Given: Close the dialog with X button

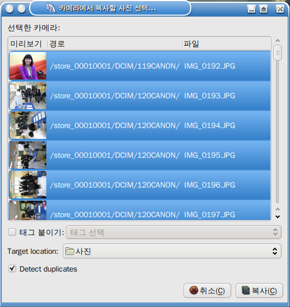Looking at the screenshot, I should pyautogui.click(x=280, y=9).
